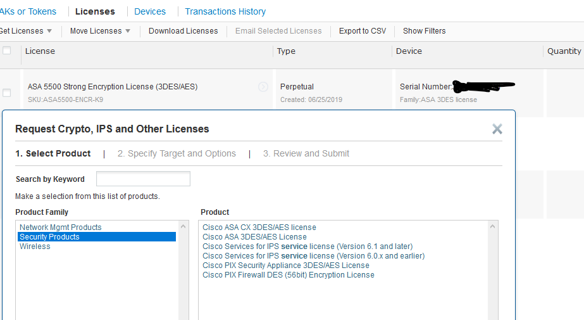Open the Transactions History tab

pyautogui.click(x=225, y=11)
